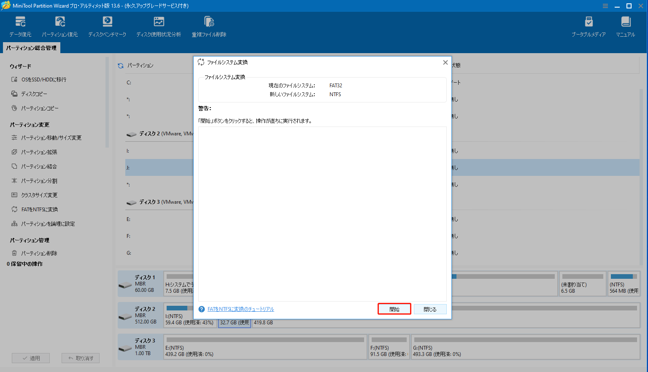Image resolution: width=648 pixels, height=372 pixels.
Task: Open 重複ファイル削除 tool
Action: click(209, 27)
